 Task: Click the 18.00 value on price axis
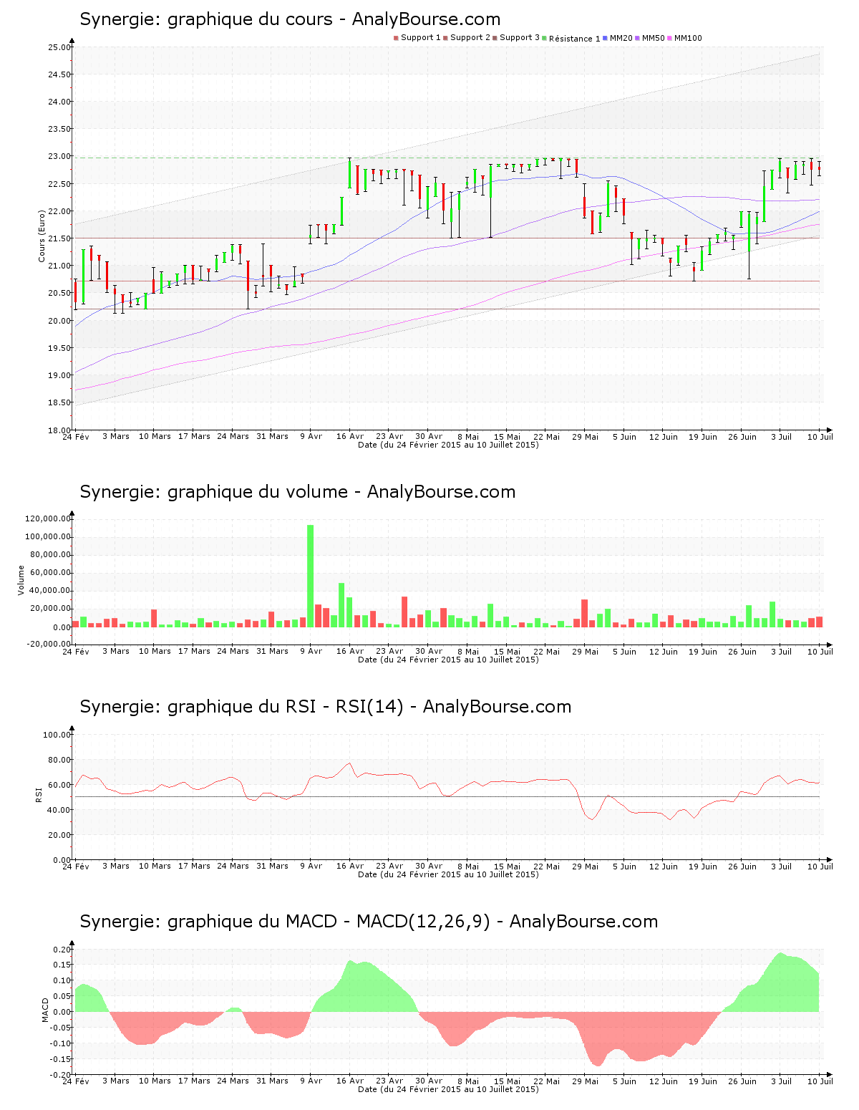coord(59,430)
